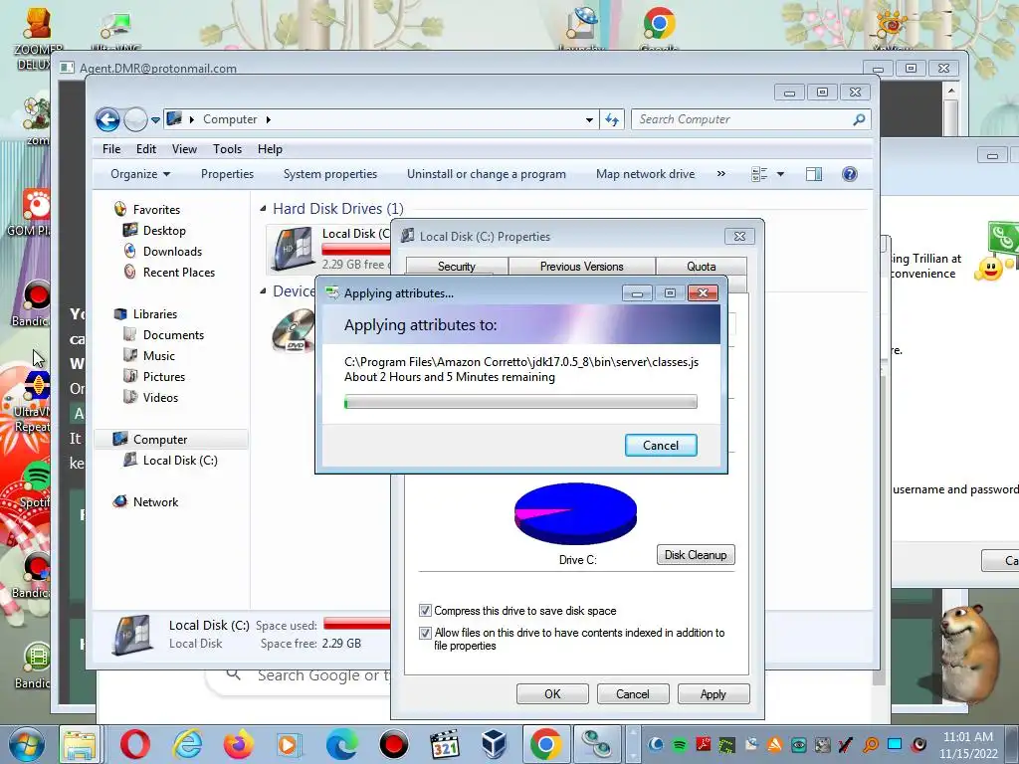Click Map network drive in the toolbar
Screen dimensions: 1019x764
(645, 174)
